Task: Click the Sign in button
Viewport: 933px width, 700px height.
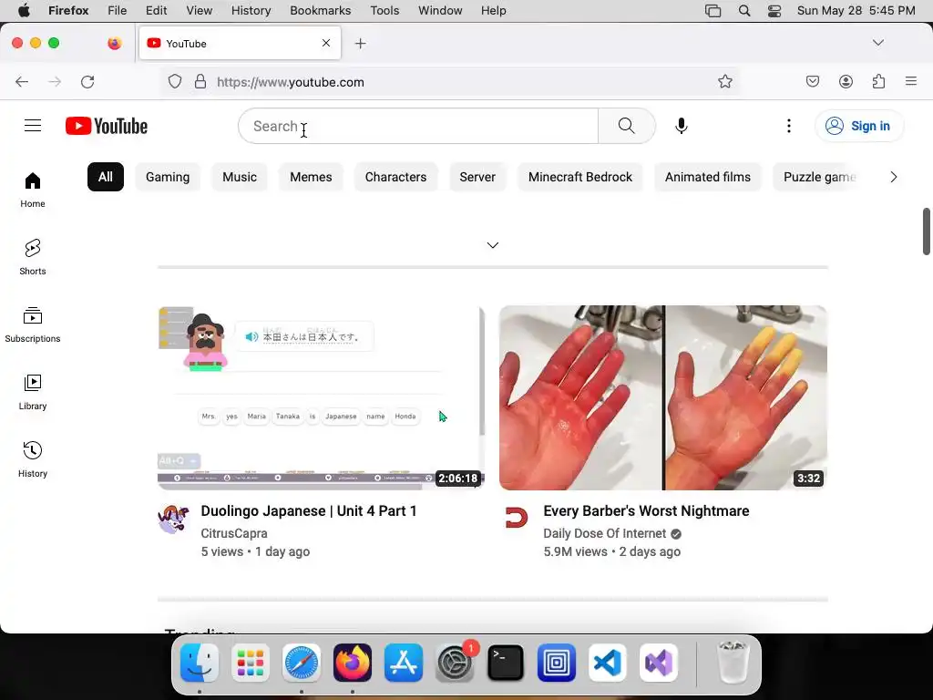Action: pyautogui.click(x=858, y=126)
